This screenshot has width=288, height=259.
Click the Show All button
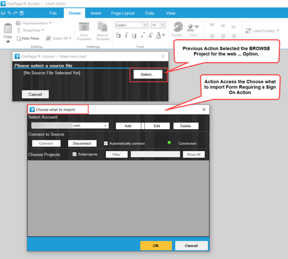193,154
